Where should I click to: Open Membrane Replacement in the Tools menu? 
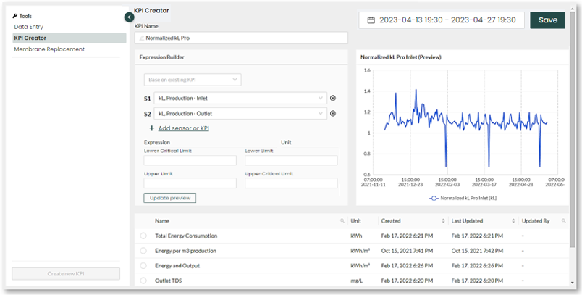[49, 49]
